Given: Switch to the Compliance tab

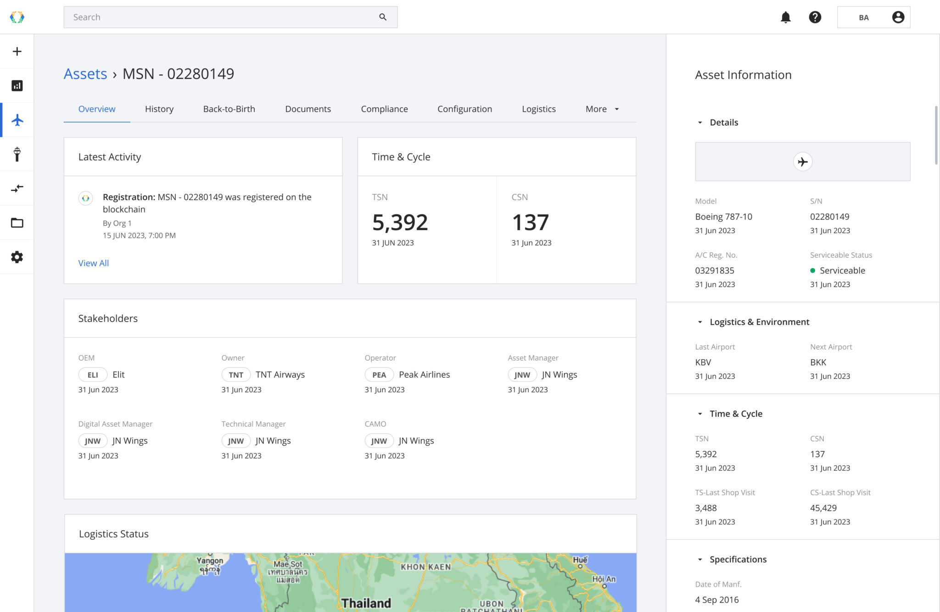Looking at the screenshot, I should pyautogui.click(x=384, y=109).
